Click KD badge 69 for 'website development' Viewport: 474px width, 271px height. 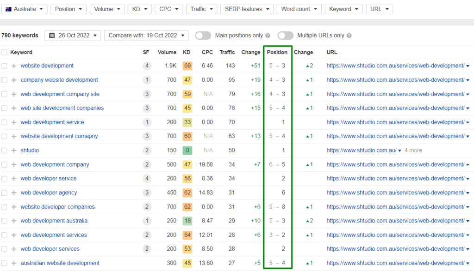pos(187,66)
